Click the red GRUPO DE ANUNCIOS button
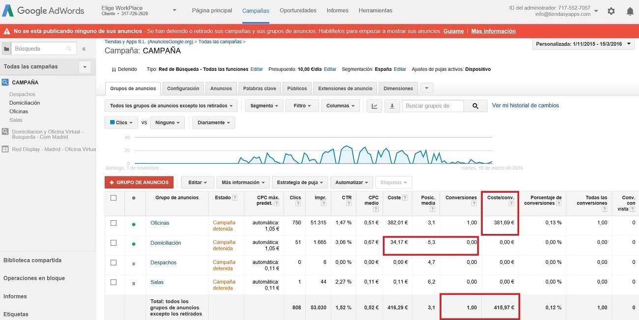This screenshot has height=320, width=639. (139, 182)
